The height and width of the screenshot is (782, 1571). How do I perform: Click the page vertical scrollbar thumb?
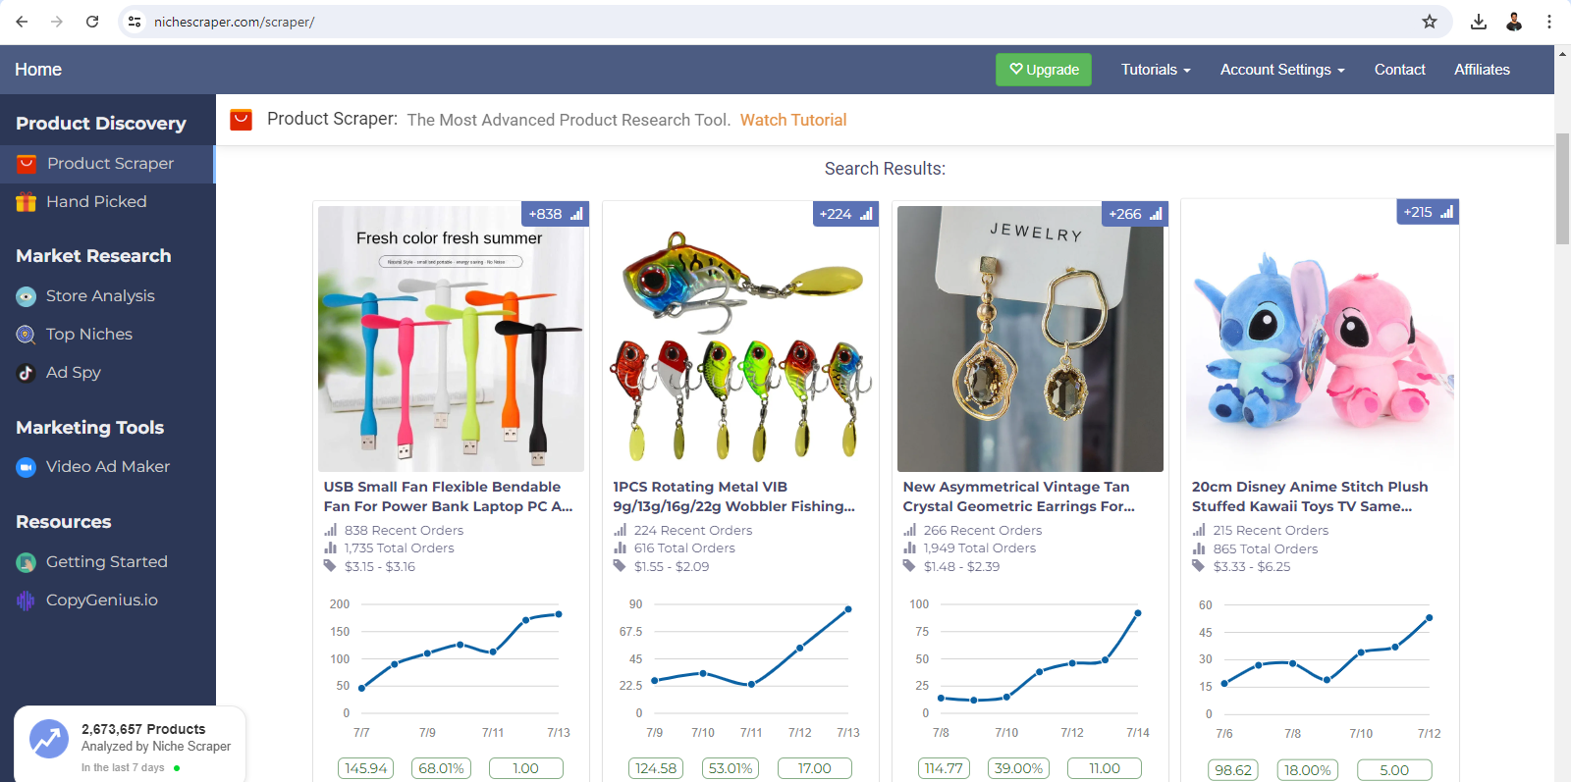tap(1562, 188)
